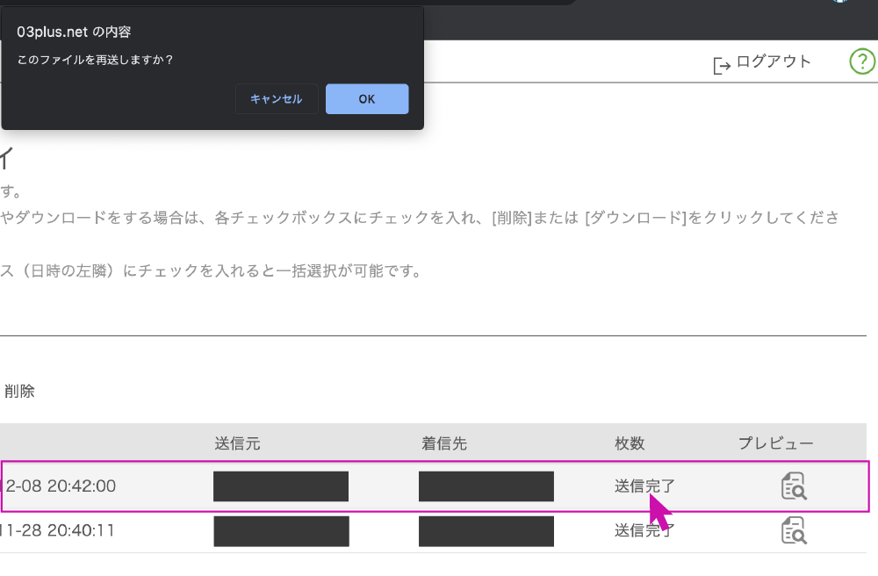This screenshot has width=878, height=576.
Task: Select the 着信先 column header
Action: coord(444,444)
